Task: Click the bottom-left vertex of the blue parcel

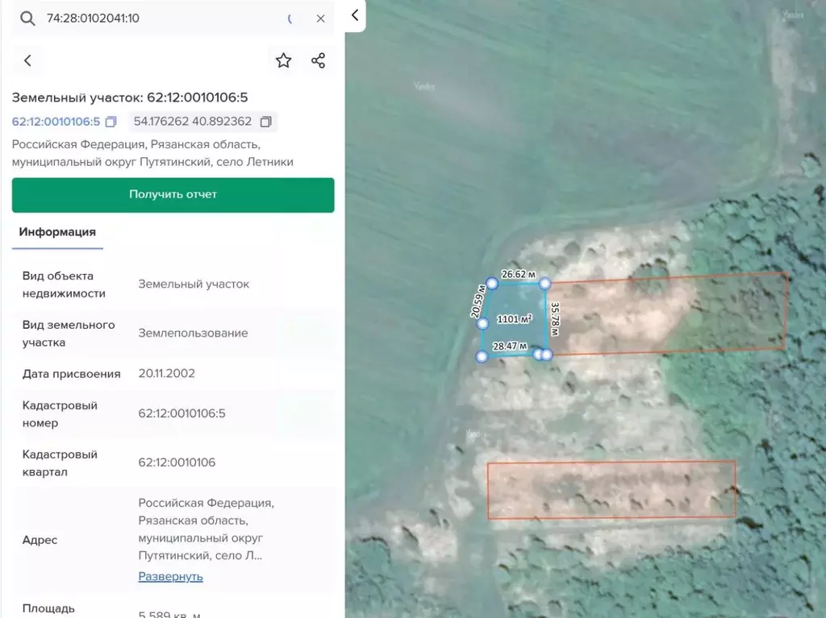Action: [482, 356]
